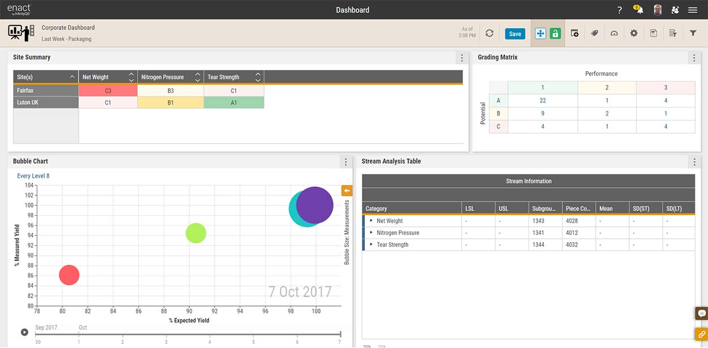708x348 pixels.
Task: Click the red bubble
Action: coord(69,275)
